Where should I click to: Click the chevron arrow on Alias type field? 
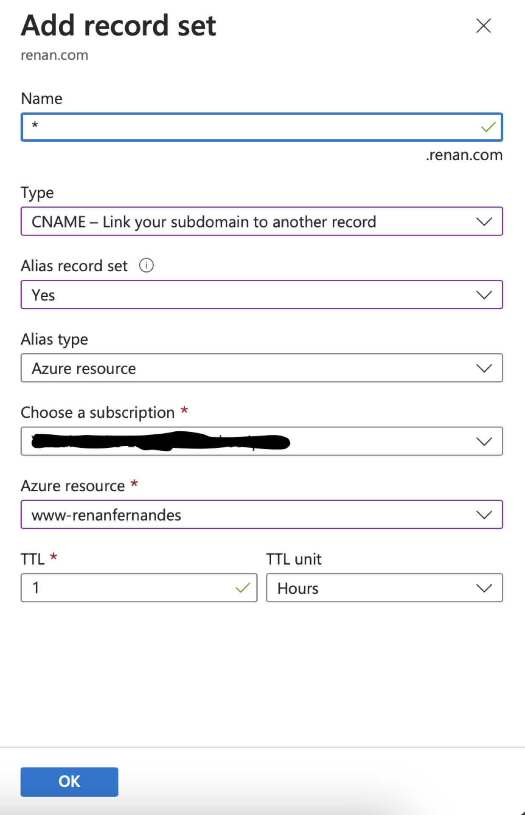click(x=484, y=368)
